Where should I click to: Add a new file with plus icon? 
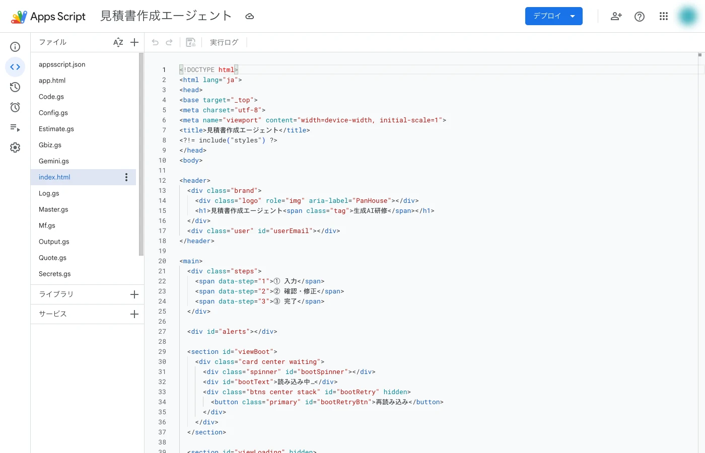click(134, 42)
